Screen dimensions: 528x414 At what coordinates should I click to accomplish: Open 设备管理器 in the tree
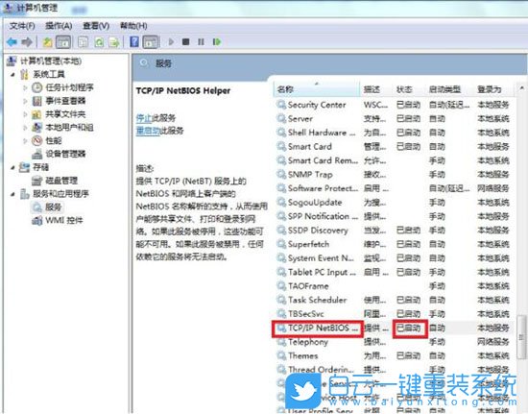tap(65, 154)
